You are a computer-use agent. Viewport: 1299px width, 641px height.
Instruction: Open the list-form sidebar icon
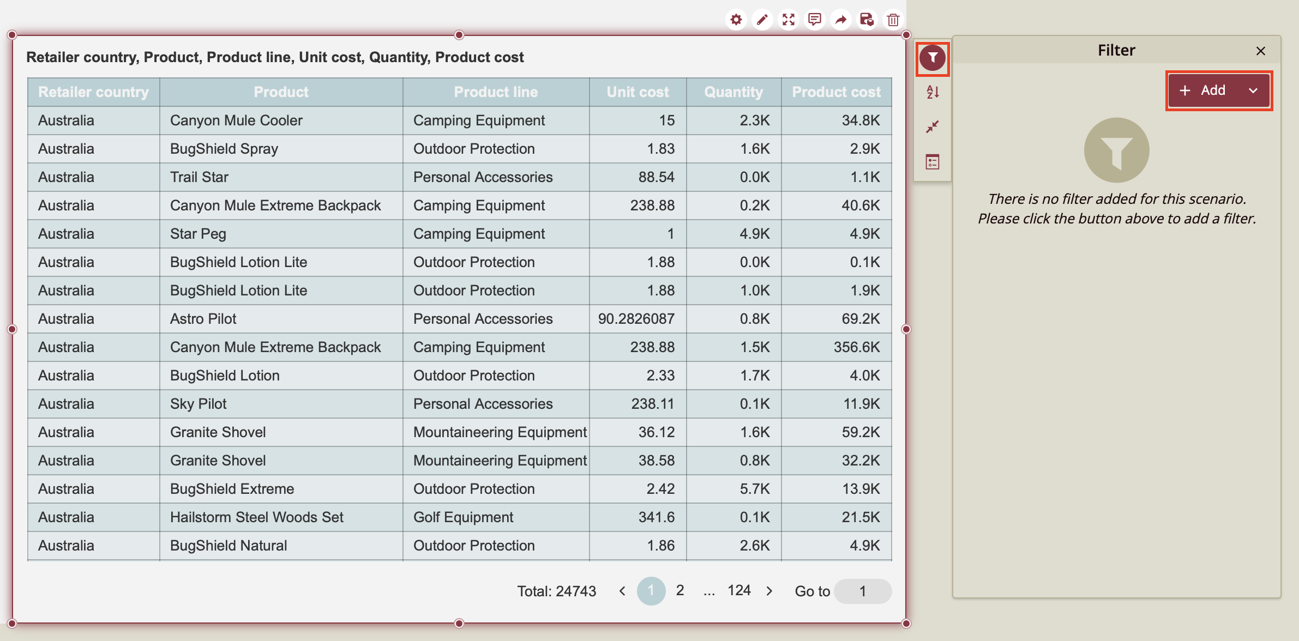point(933,162)
